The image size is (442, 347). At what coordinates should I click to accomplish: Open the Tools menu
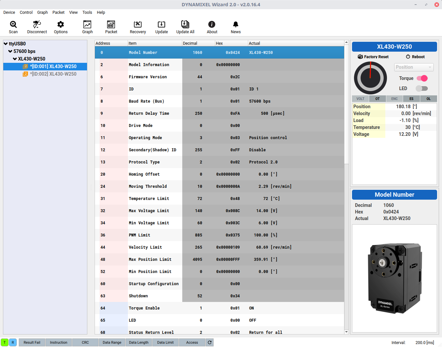pyautogui.click(x=87, y=12)
